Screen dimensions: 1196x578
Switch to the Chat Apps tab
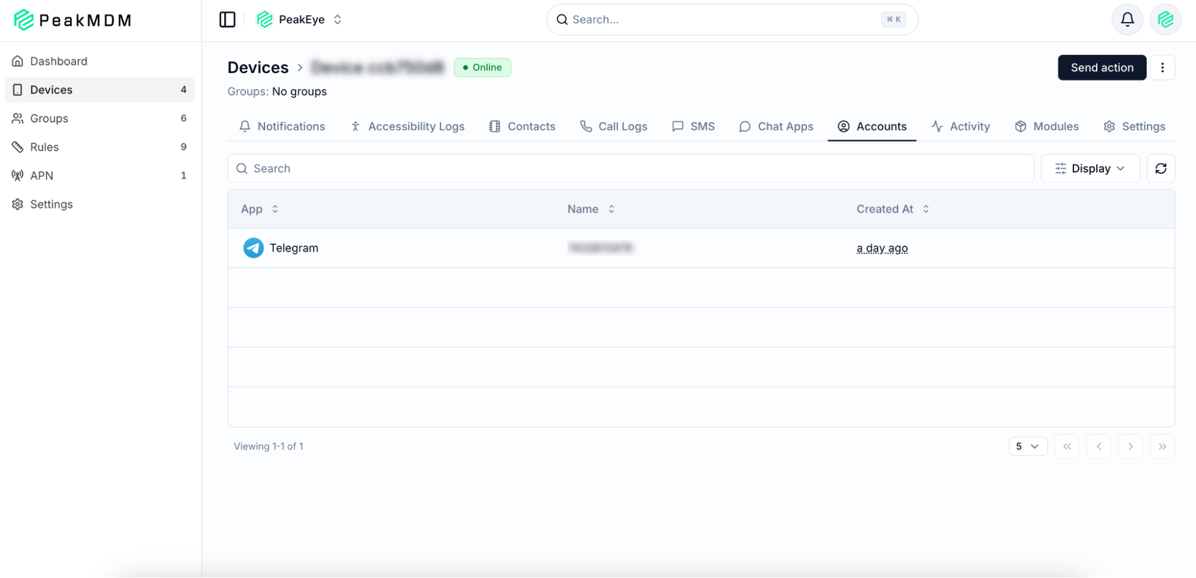click(x=776, y=127)
